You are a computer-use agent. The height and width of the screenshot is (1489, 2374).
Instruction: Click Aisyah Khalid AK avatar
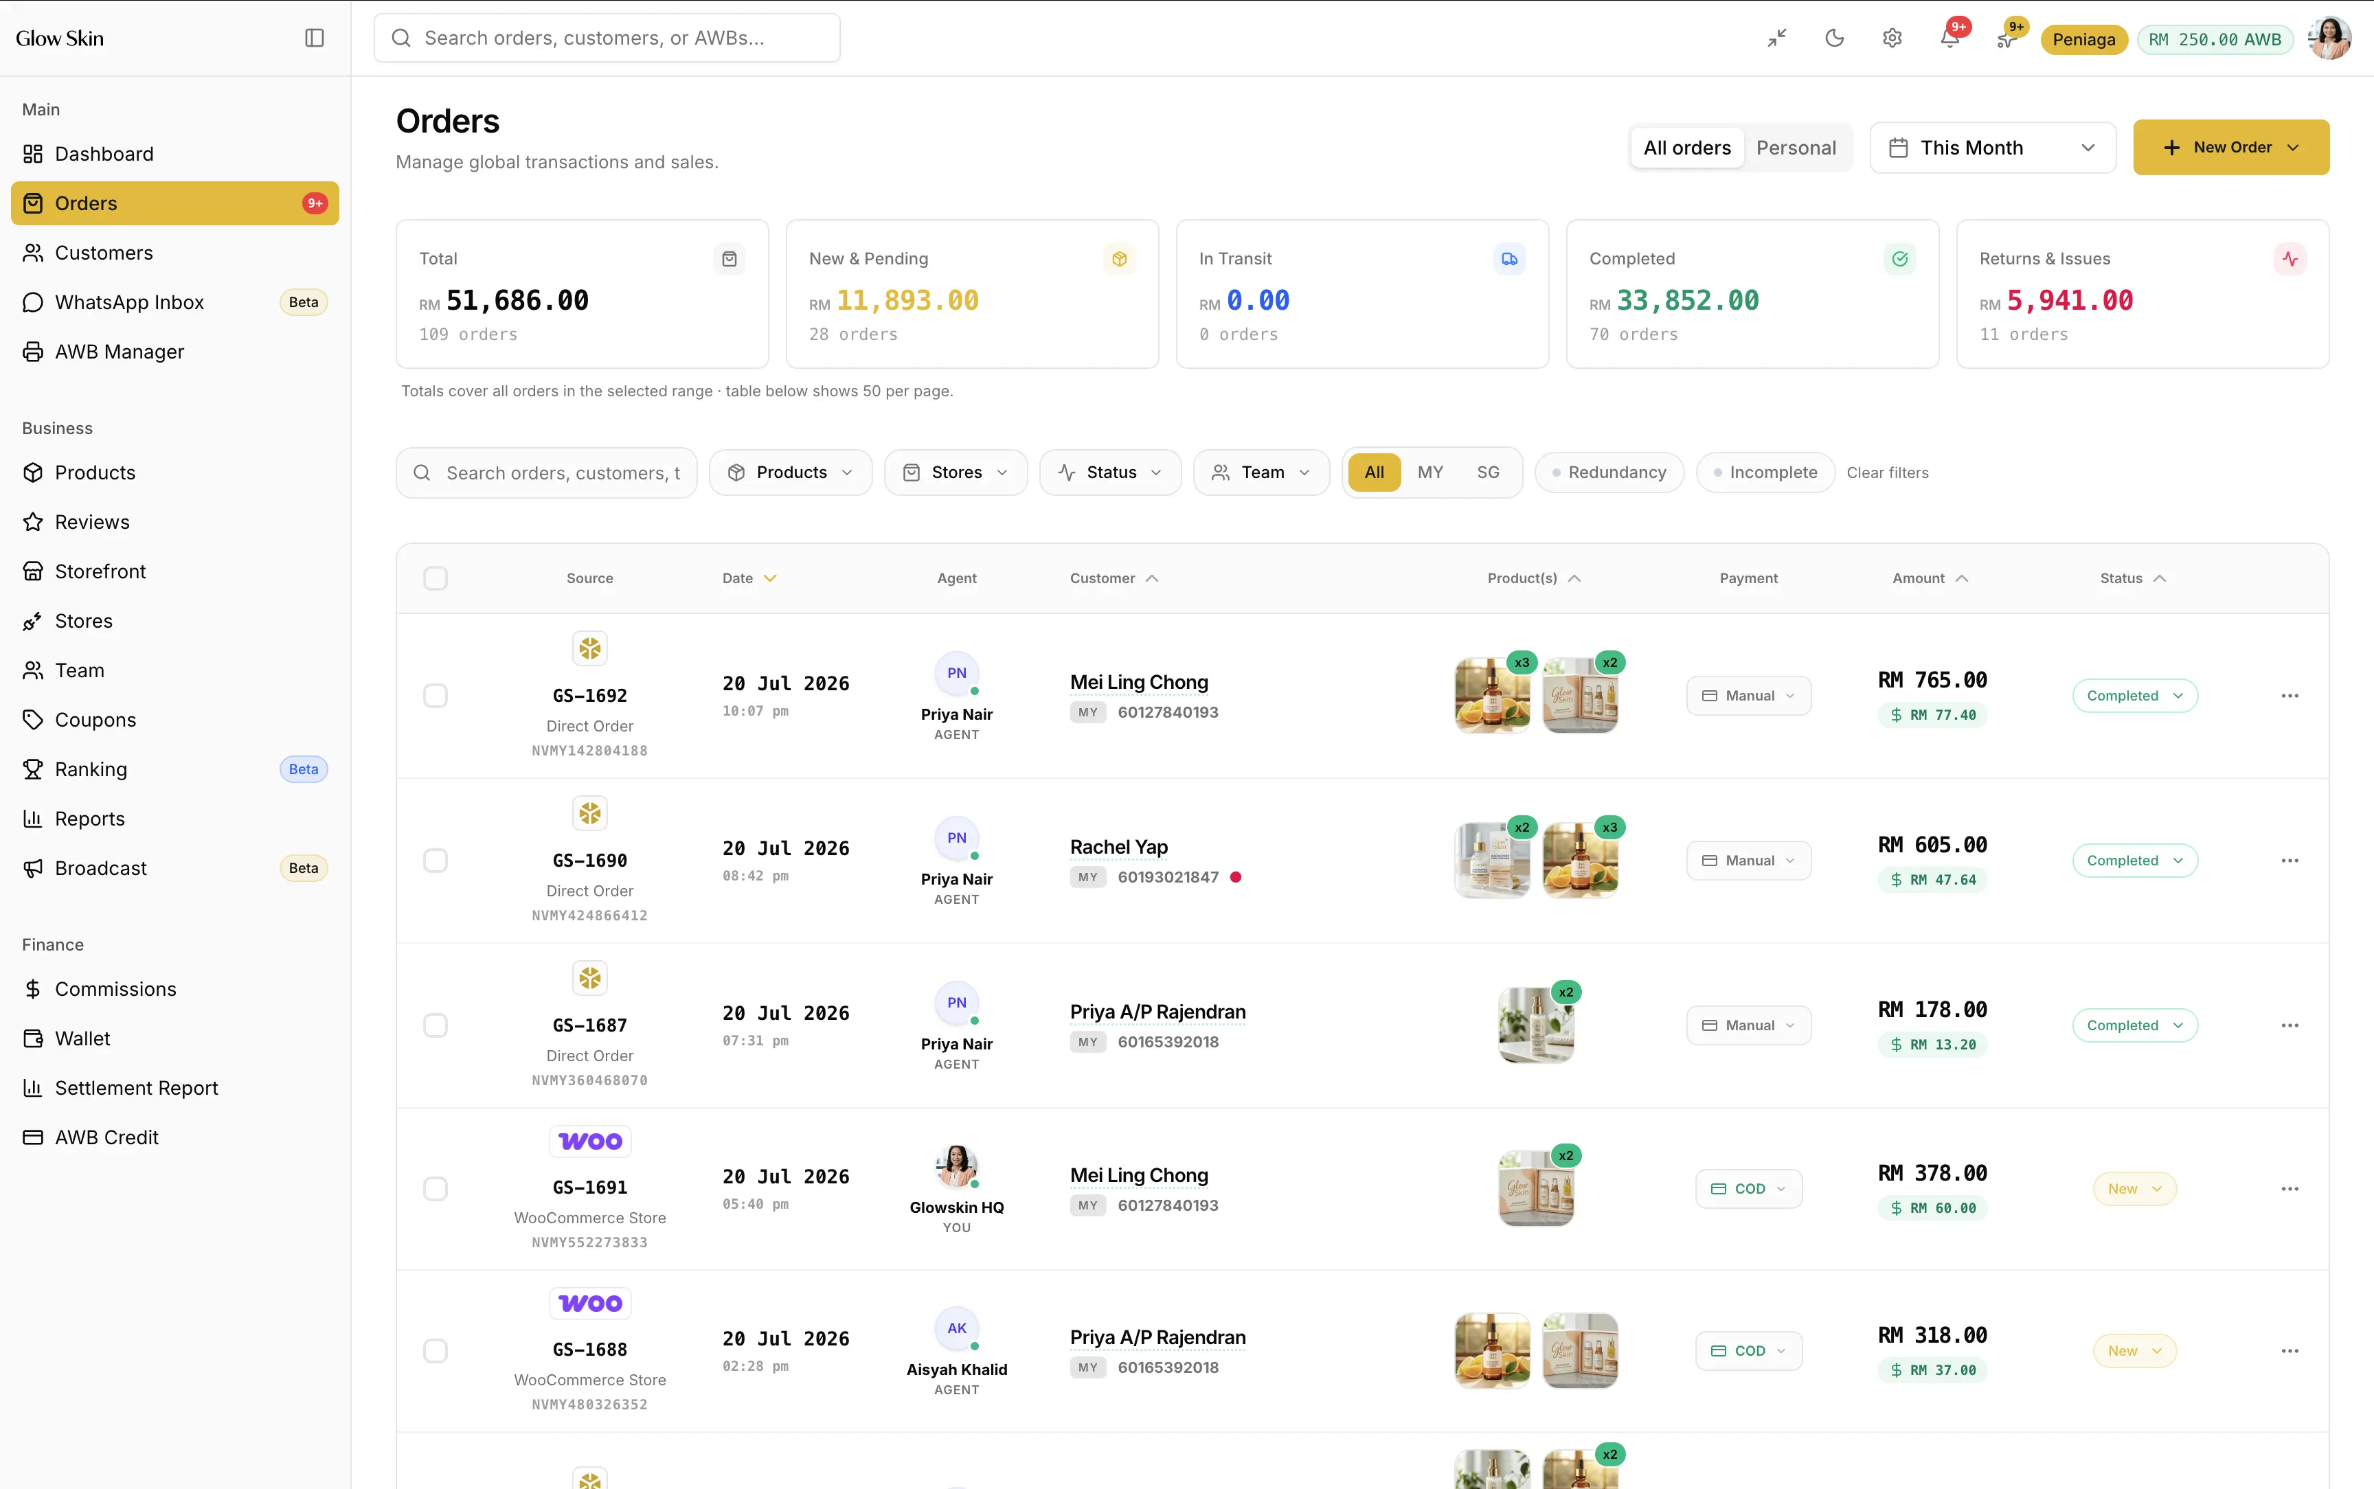(x=957, y=1328)
